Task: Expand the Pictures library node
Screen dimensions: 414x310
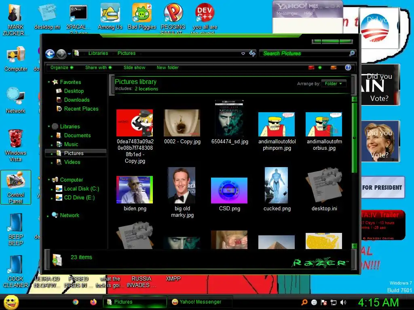Action: [52, 153]
